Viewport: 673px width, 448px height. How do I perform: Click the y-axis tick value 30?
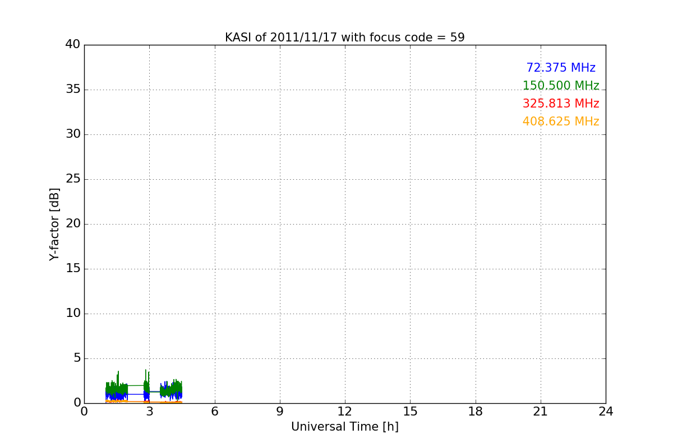73,134
